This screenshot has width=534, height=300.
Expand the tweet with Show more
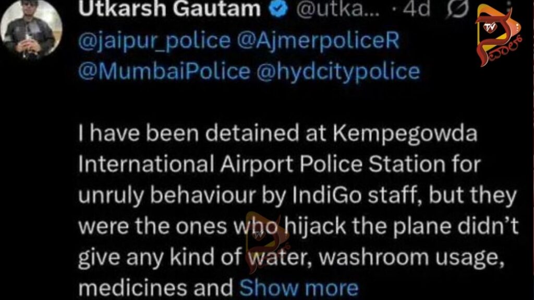[x=299, y=289]
